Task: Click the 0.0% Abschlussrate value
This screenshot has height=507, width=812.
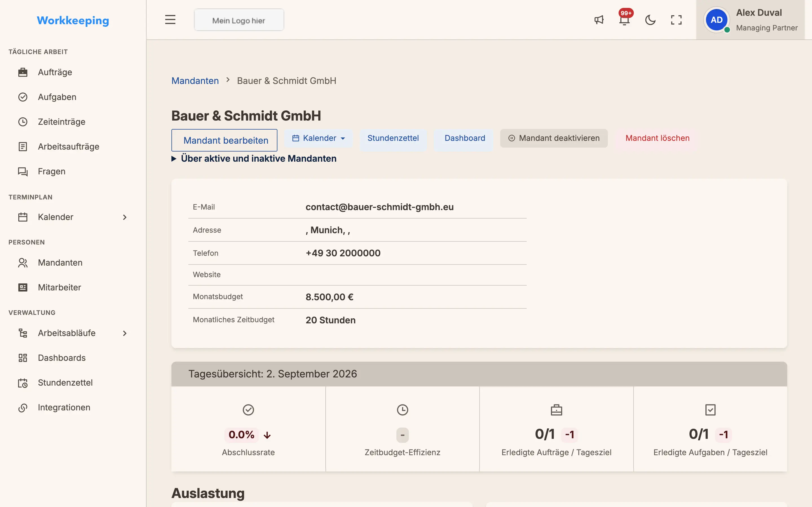Action: pyautogui.click(x=241, y=435)
